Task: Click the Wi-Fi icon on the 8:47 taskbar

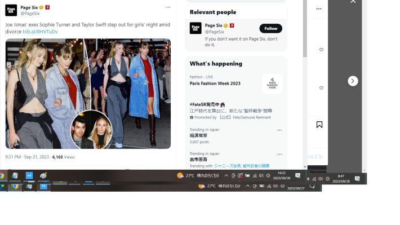Action: point(314,179)
